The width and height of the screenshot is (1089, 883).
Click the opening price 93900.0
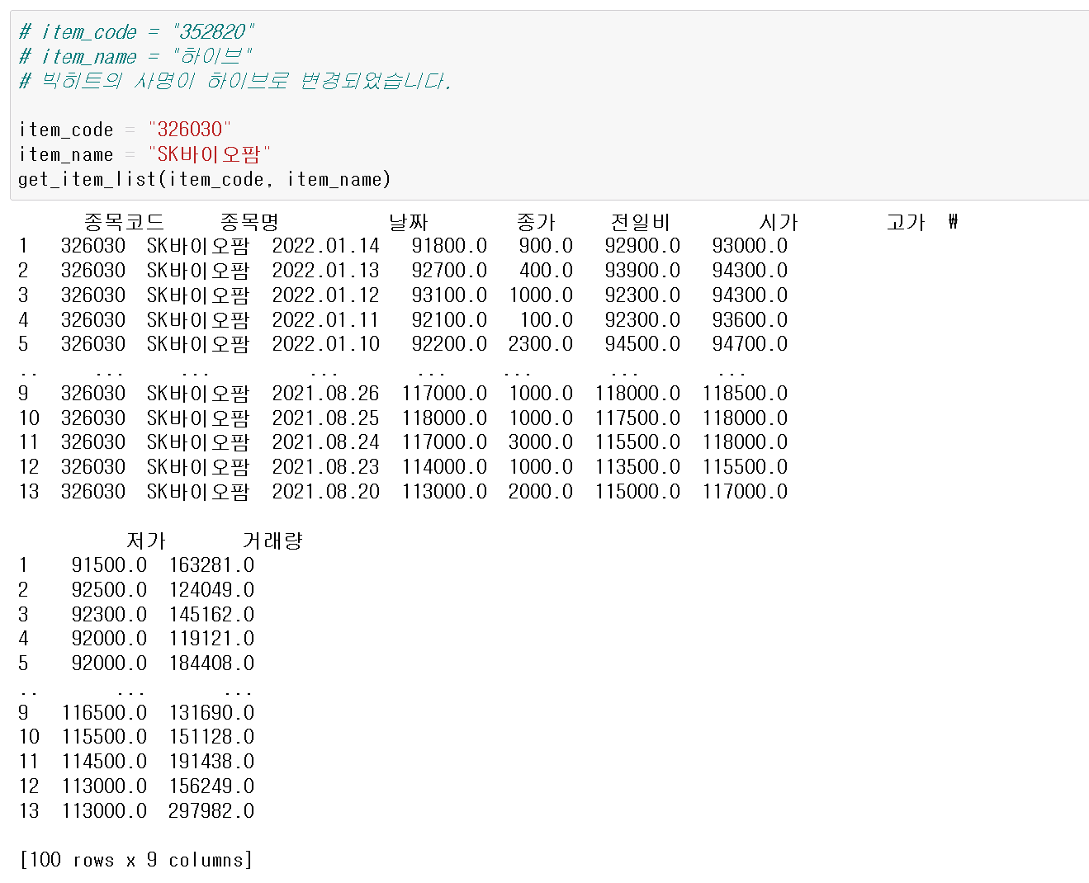click(642, 271)
